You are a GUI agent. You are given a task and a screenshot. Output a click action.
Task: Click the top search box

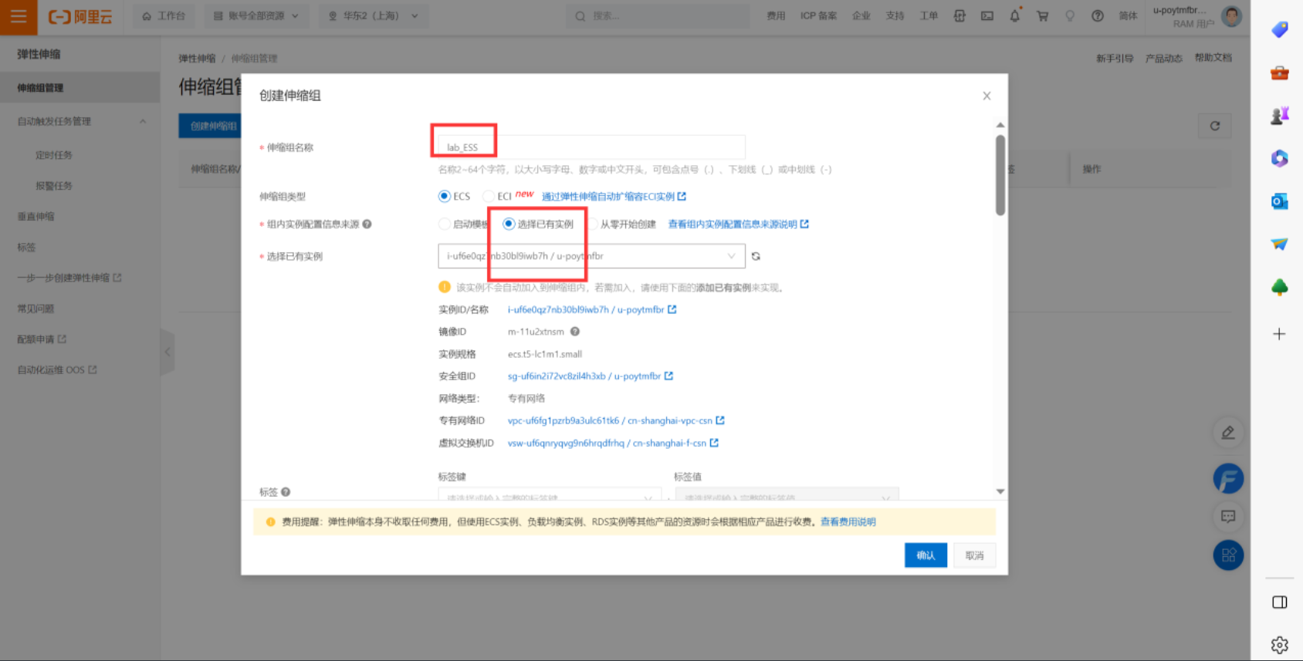[x=658, y=16]
